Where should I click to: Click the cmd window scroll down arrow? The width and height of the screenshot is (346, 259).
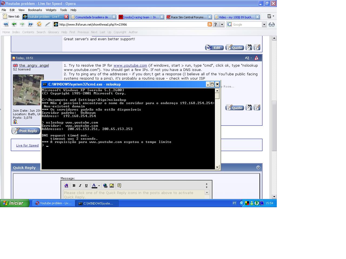click(x=217, y=167)
